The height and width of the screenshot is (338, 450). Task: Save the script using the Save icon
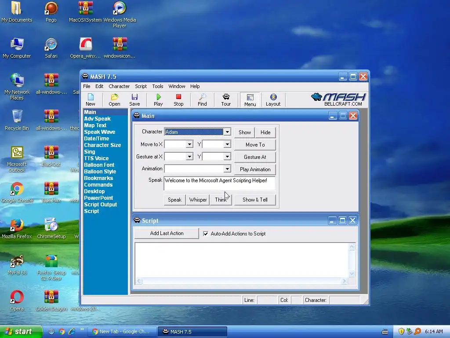coord(134,100)
